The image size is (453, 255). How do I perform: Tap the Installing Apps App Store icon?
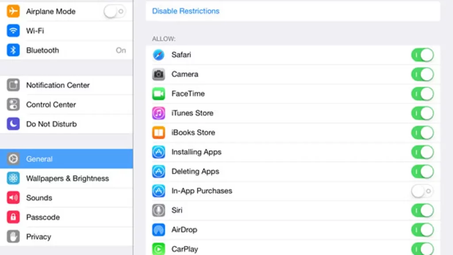click(x=159, y=152)
